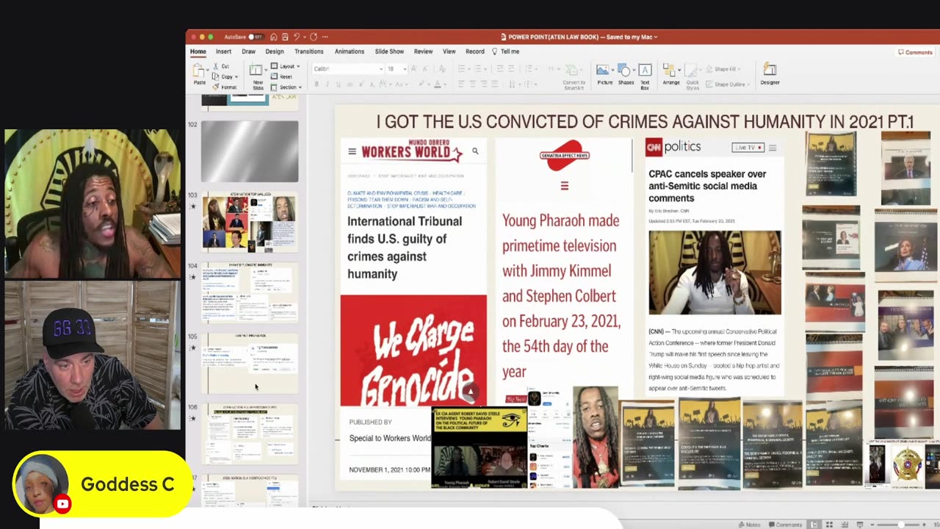Switch to Slide Sorter view
This screenshot has width=940, height=529.
[830, 525]
